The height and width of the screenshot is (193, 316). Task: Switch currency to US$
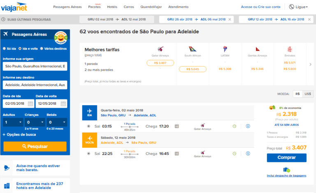pyautogui.click(x=307, y=94)
